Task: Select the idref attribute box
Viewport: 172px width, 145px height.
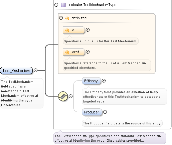Action: coord(74,52)
